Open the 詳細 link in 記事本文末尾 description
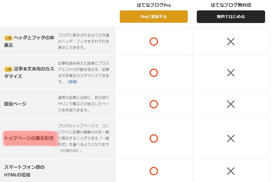Image resolution: width=271 pixels, height=182 pixels. tap(73, 82)
